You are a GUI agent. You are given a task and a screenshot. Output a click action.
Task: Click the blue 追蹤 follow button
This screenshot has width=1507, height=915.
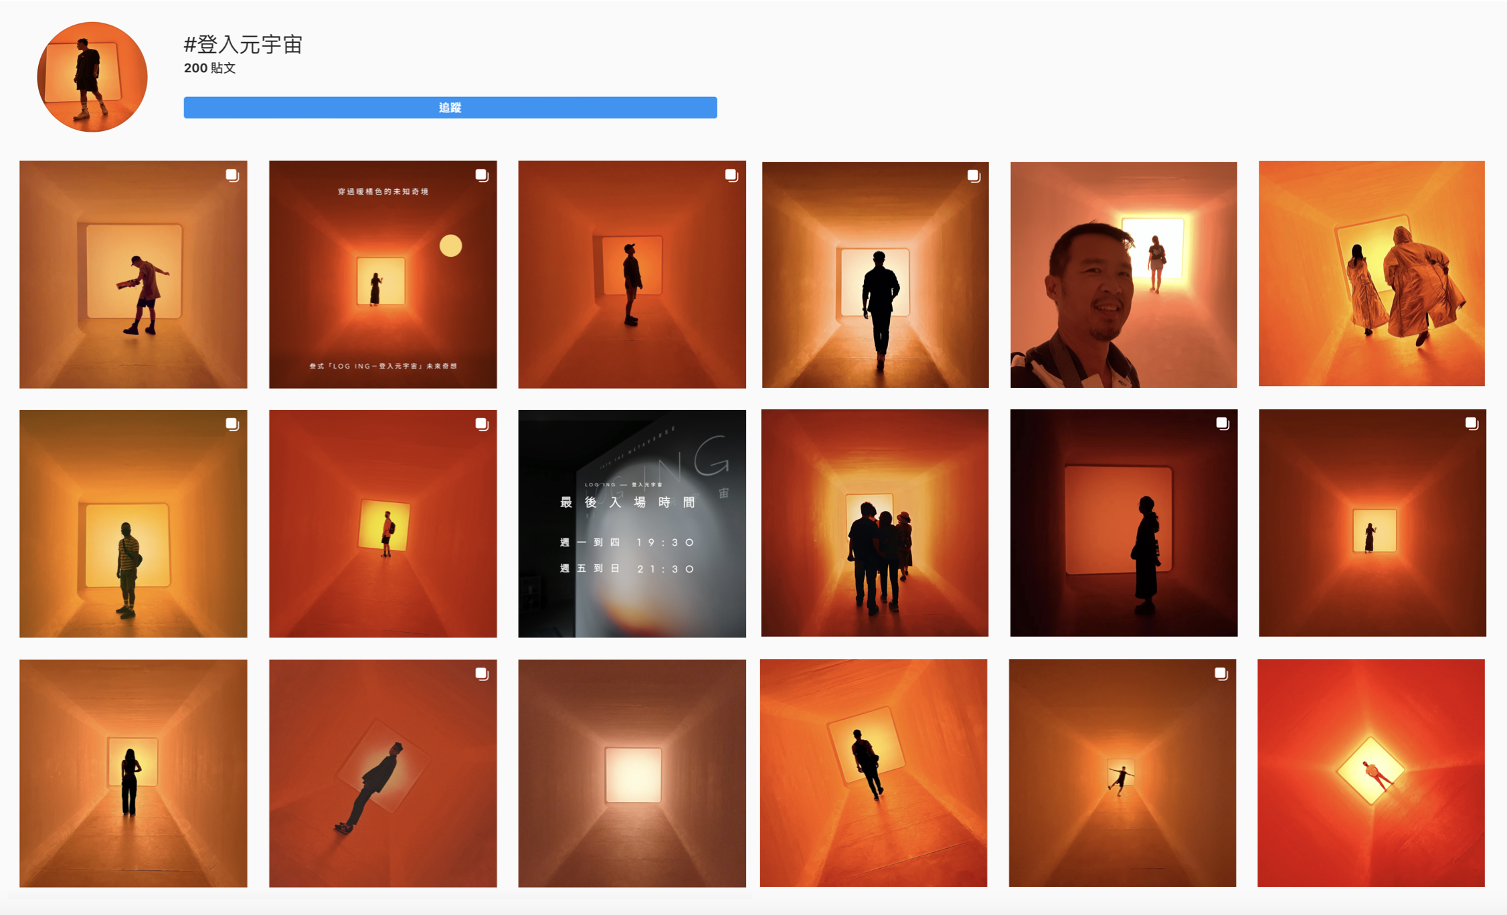click(x=450, y=108)
